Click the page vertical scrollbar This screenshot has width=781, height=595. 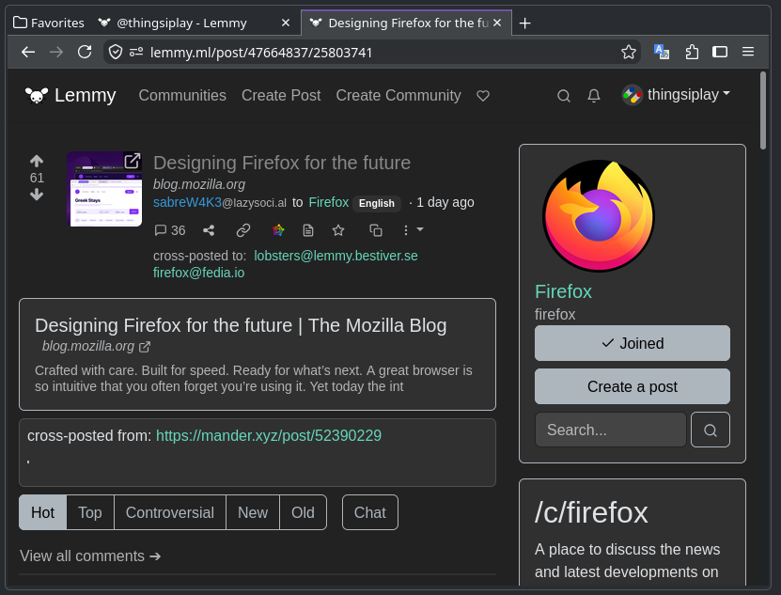coord(762,111)
